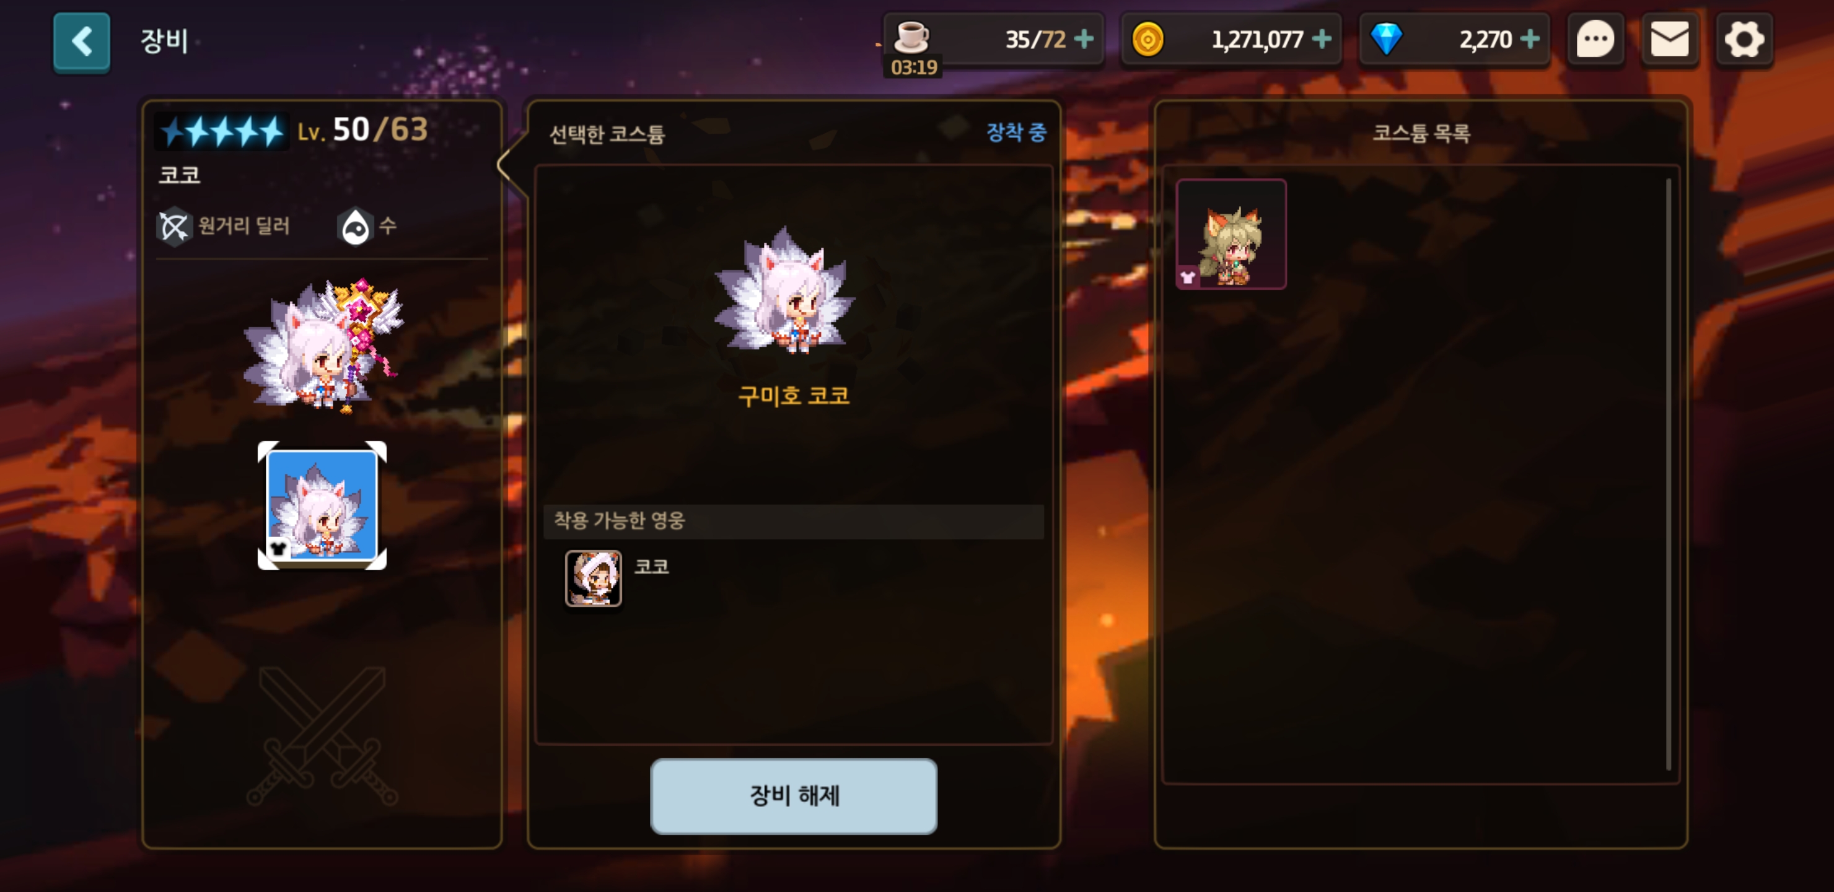This screenshot has height=892, width=1834.
Task: Tap the 원거리 딜러 role icon
Action: click(173, 226)
